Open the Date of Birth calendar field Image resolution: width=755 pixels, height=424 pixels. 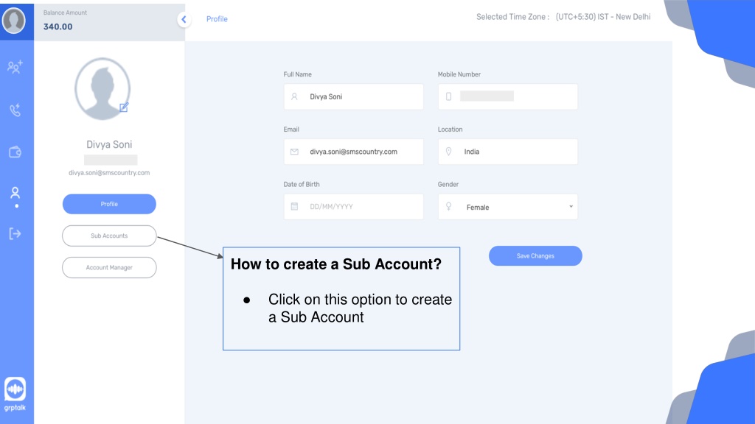point(353,207)
